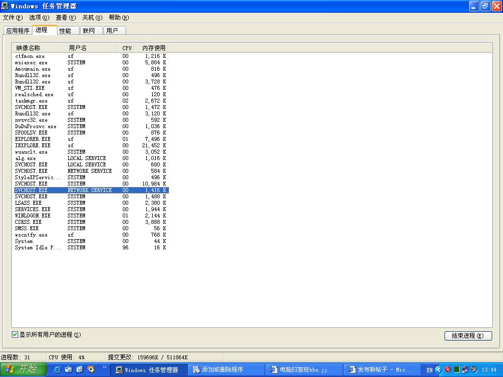Click the green CPU meter tray icon
503x377 pixels.
457,370
